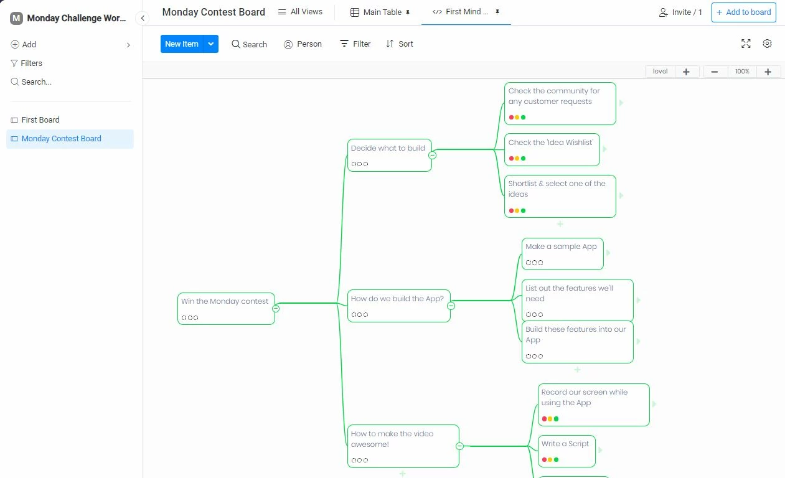Select How do we build the App node

click(399, 306)
